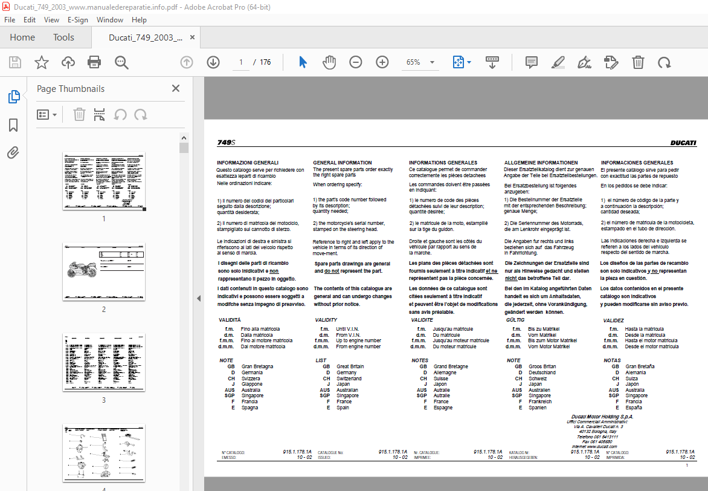Open Attachments paperclip panel
The width and height of the screenshot is (708, 491).
click(x=13, y=153)
